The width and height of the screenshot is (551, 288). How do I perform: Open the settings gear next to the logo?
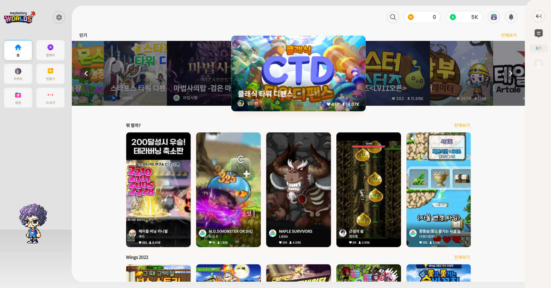click(59, 17)
